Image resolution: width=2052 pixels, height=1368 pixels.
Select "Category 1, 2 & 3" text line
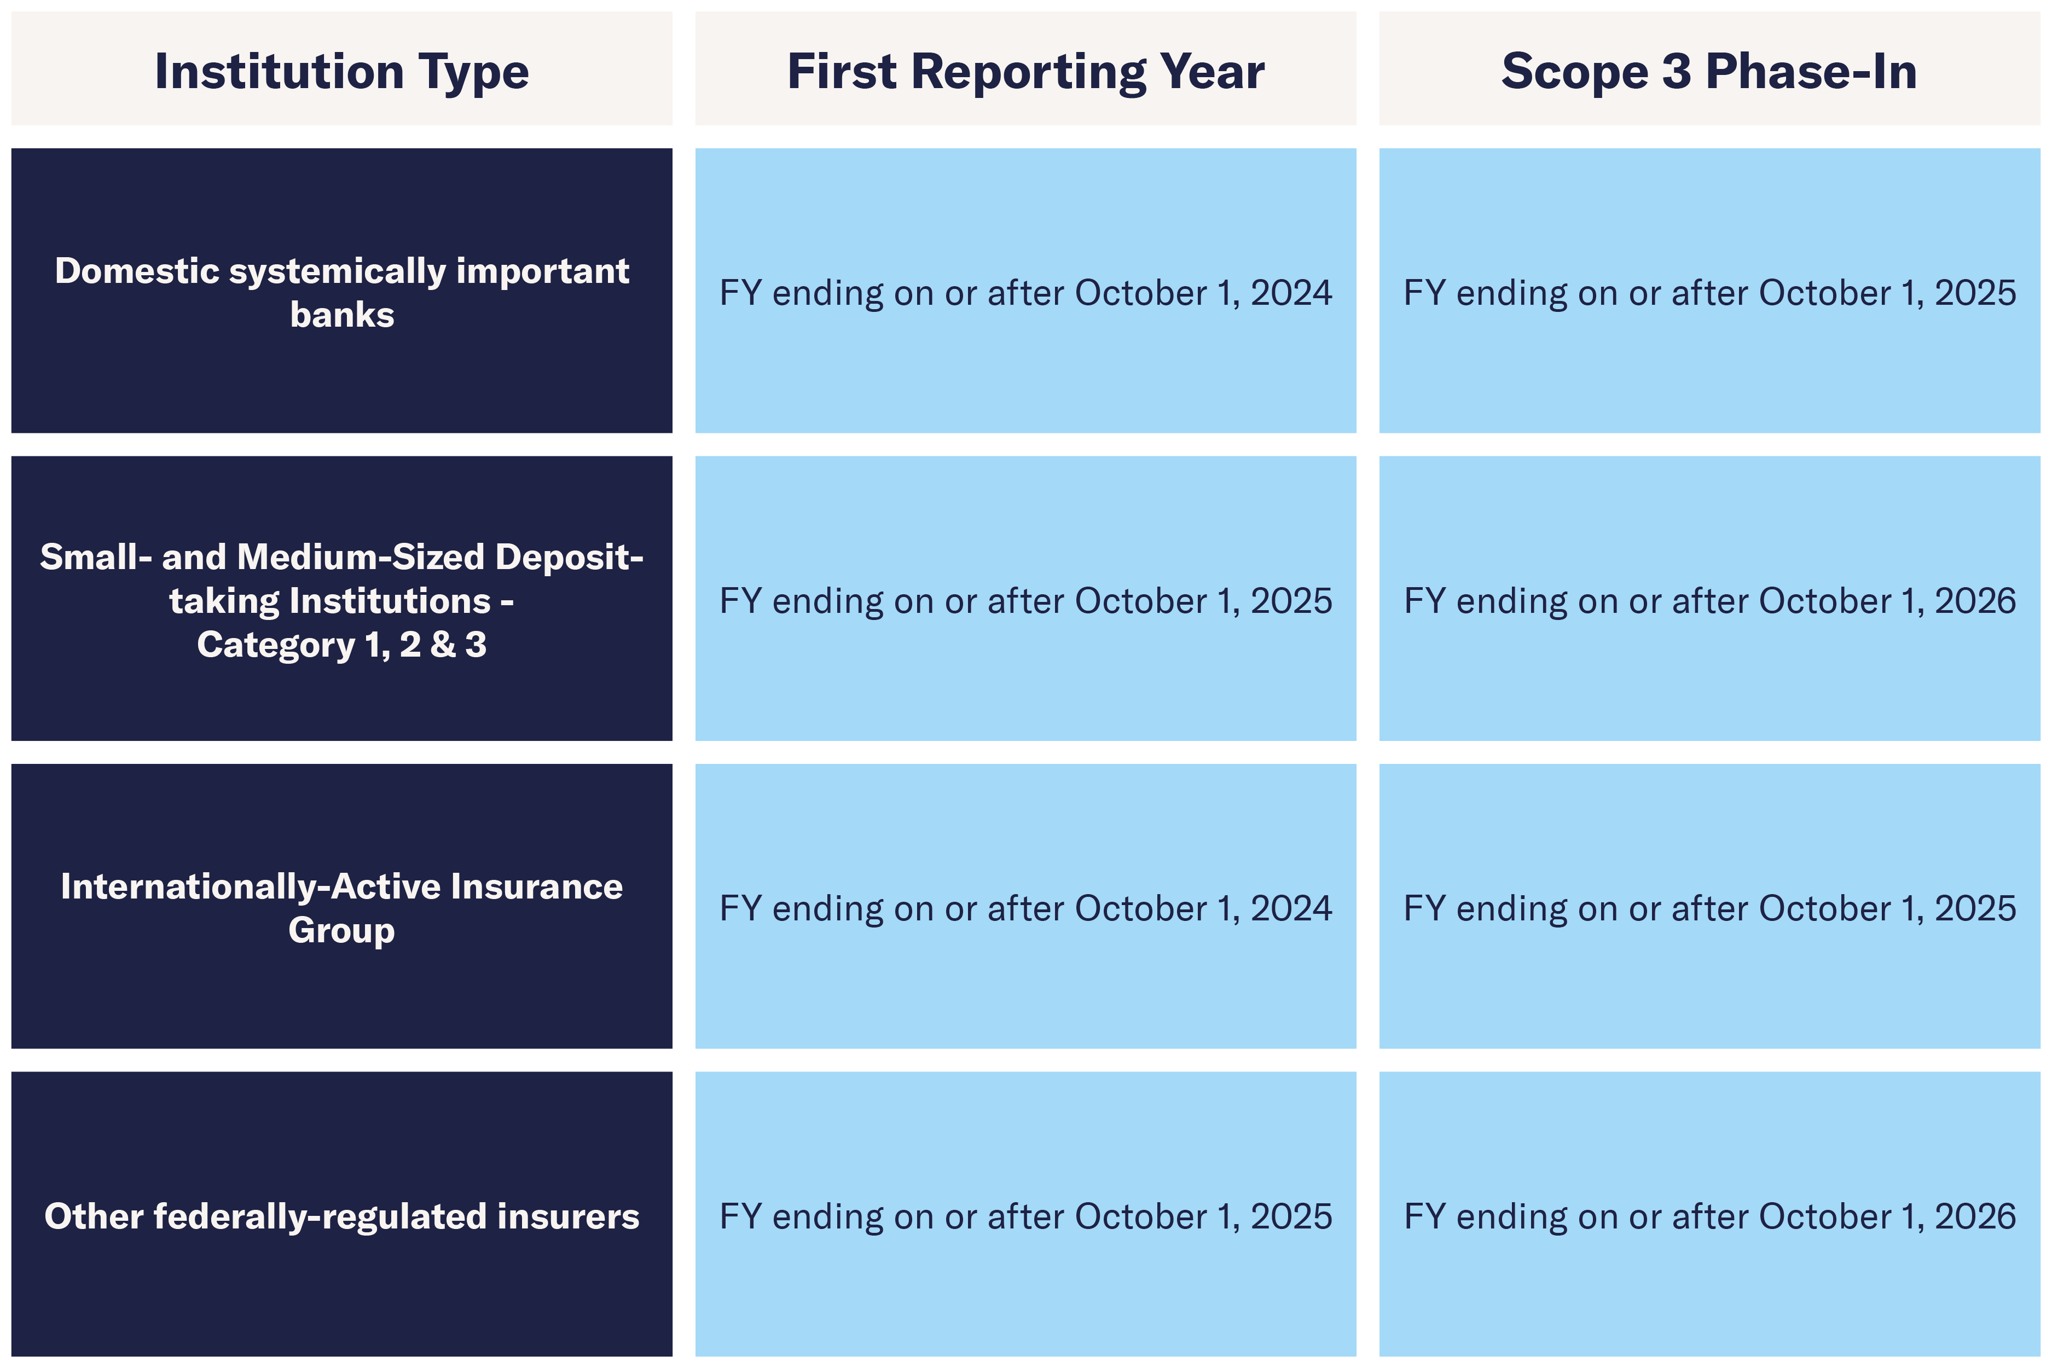coord(342,646)
